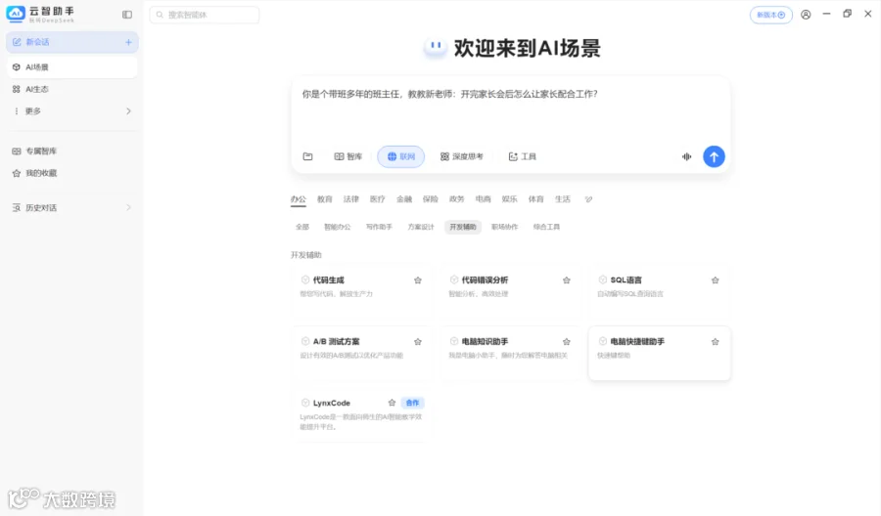
Task: Select the 娱乐 category tab
Action: [x=510, y=199]
